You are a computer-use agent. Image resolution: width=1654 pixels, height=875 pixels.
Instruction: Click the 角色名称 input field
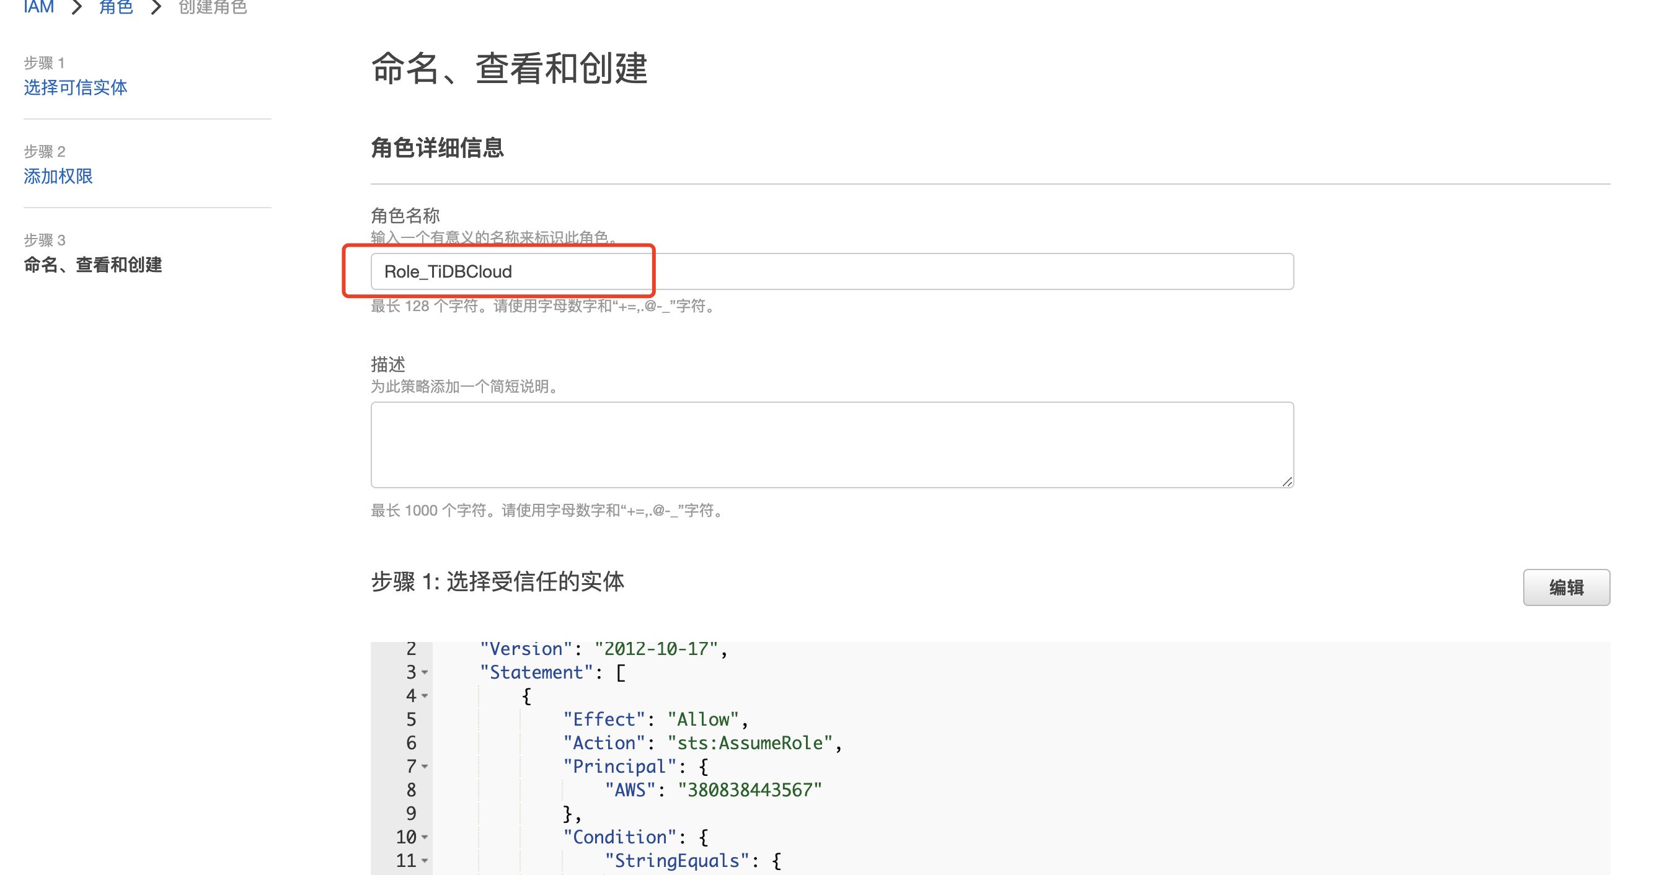[832, 271]
